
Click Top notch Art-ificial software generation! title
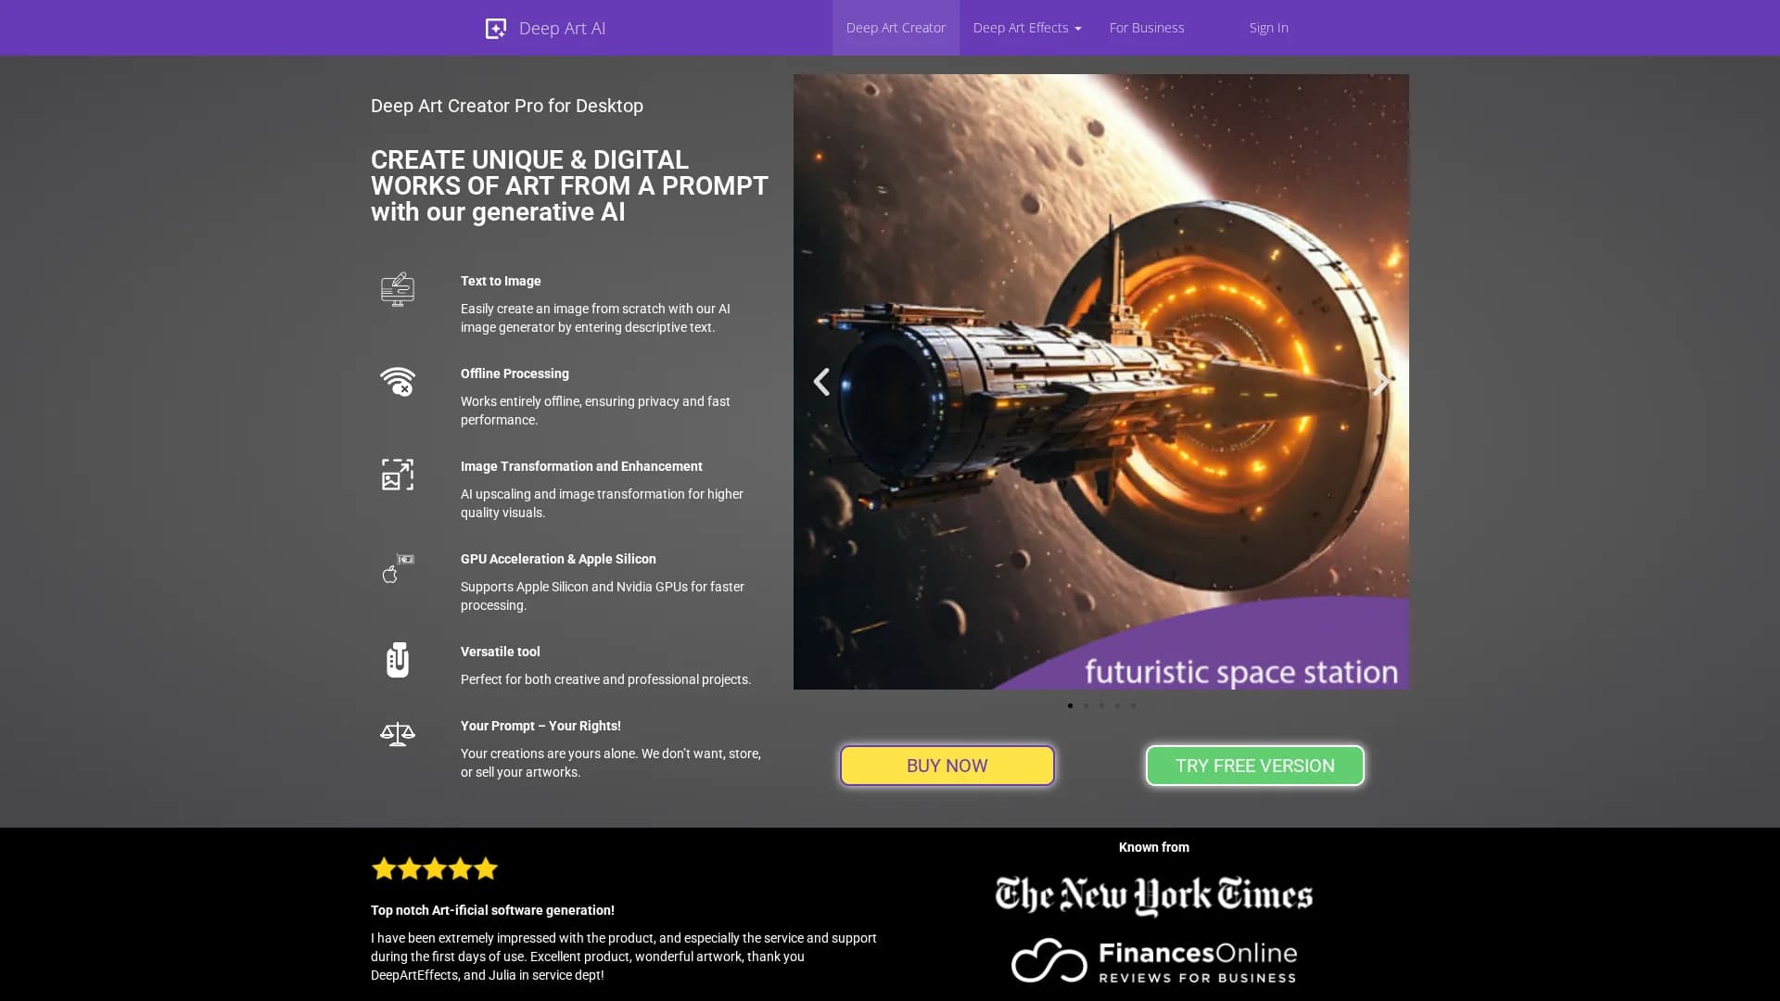492,910
